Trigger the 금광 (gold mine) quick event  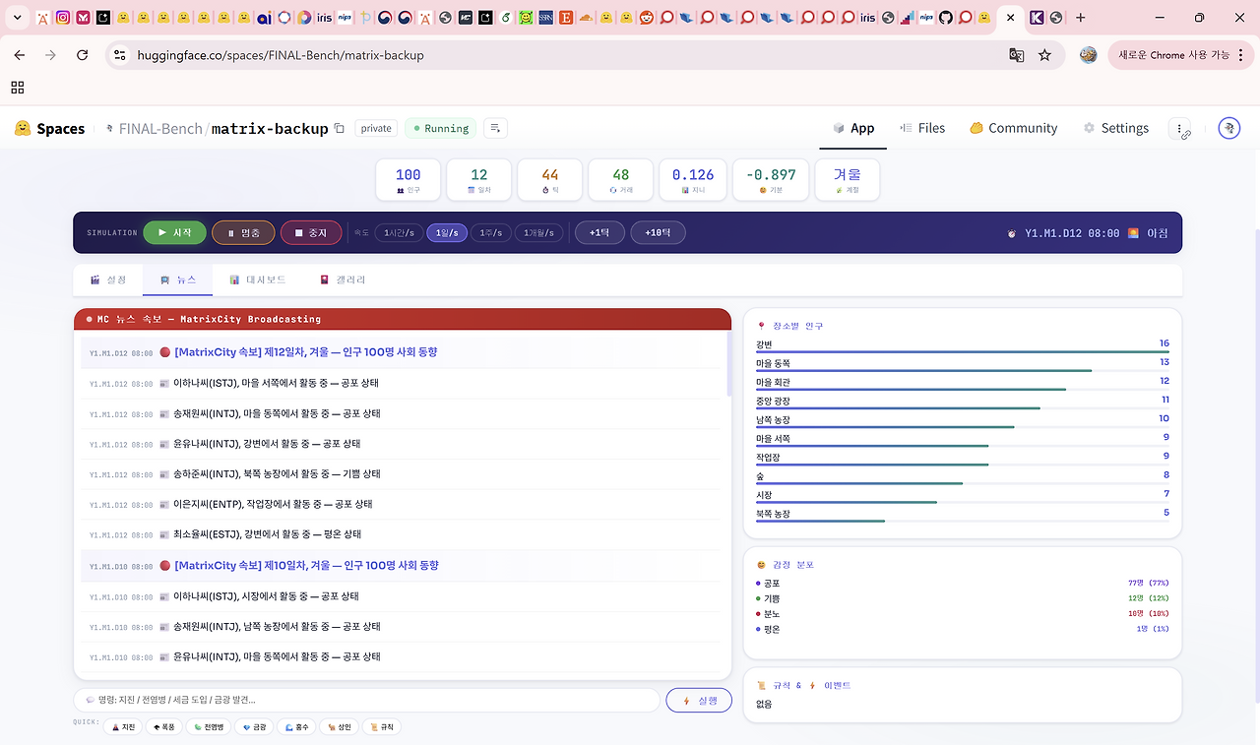254,726
